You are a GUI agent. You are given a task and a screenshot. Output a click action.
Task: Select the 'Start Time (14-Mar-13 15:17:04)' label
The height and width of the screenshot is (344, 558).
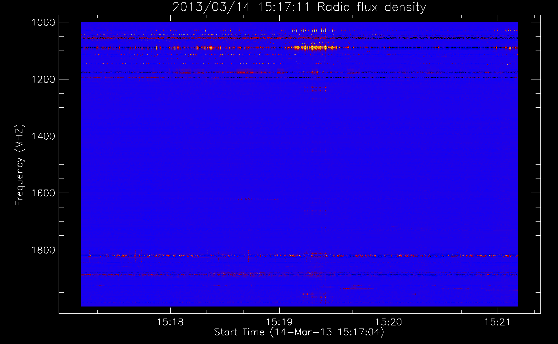point(299,332)
